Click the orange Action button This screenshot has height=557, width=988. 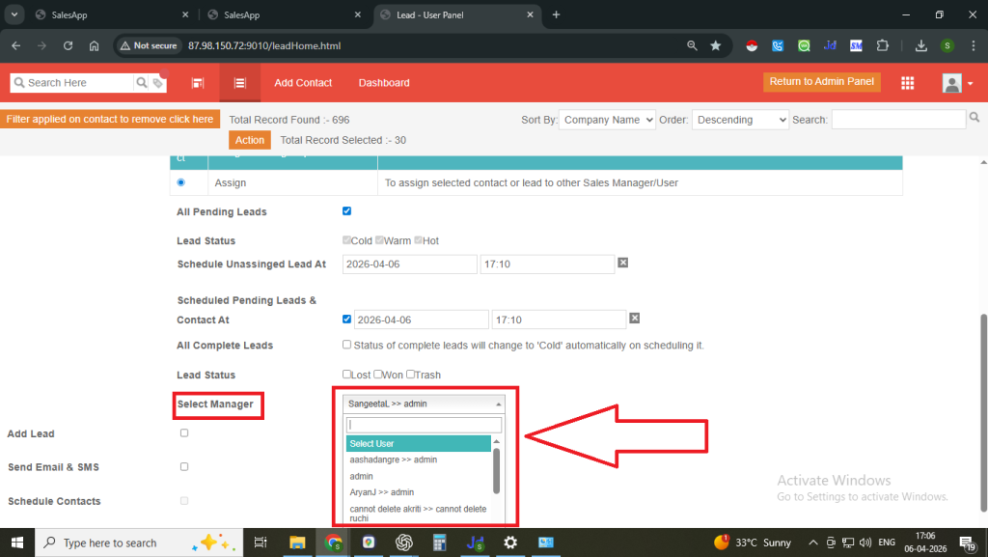coord(250,140)
